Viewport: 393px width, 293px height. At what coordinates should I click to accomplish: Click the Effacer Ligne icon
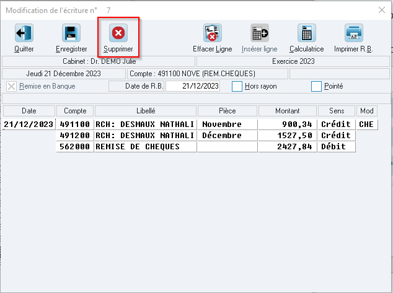pos(213,33)
